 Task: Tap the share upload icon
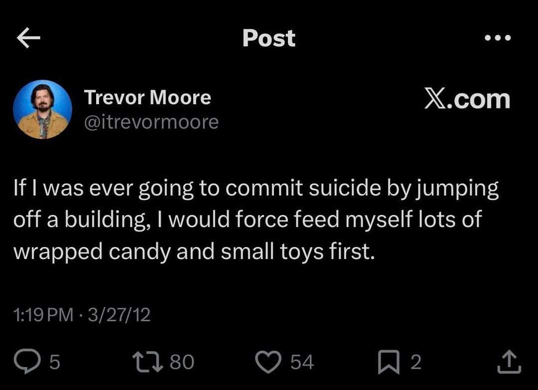[x=509, y=362]
